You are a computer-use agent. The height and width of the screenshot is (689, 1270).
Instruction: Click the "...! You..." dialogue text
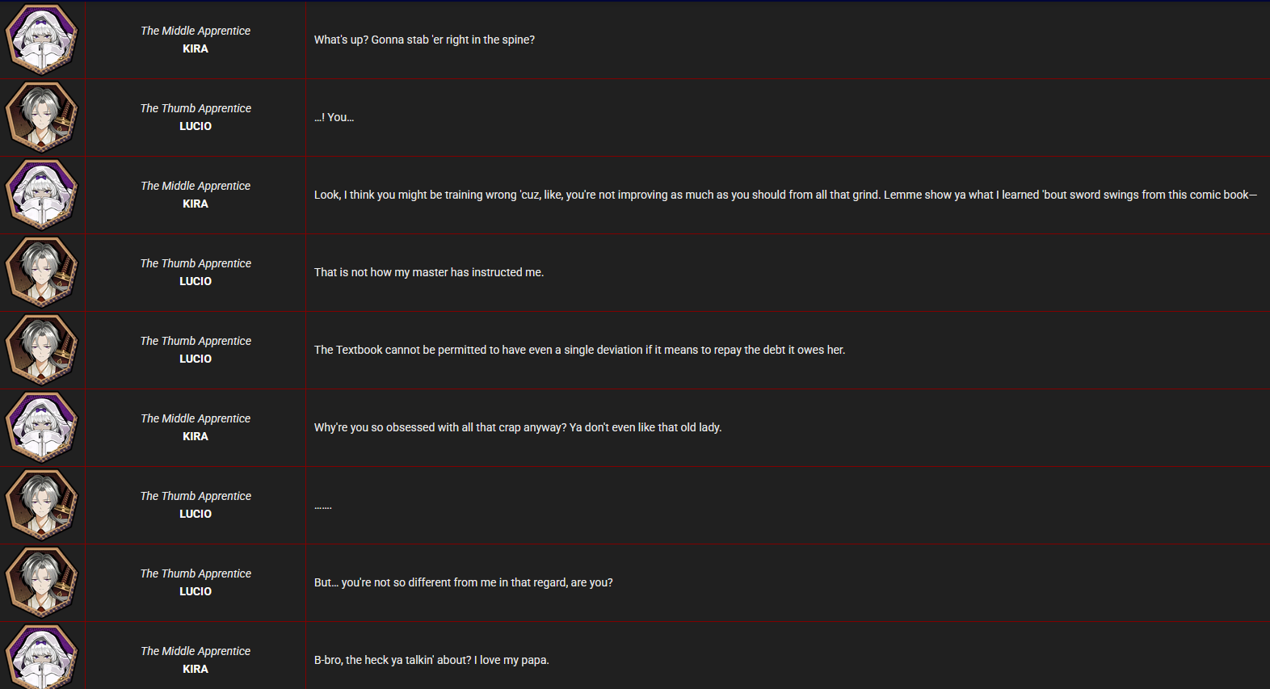click(334, 117)
